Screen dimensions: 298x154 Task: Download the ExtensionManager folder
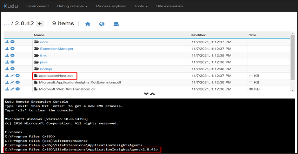[7, 49]
